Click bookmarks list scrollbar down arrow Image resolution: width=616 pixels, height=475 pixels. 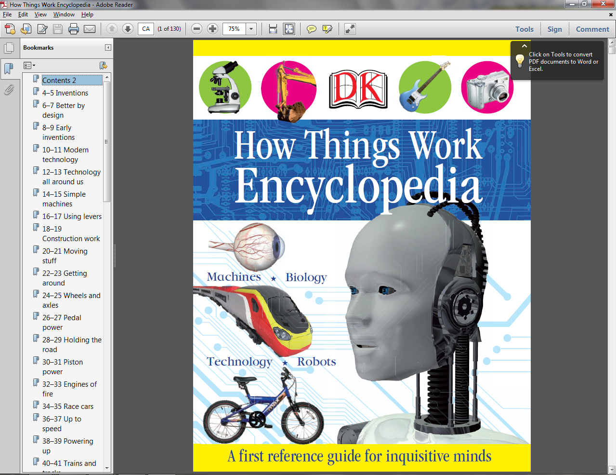click(x=107, y=468)
